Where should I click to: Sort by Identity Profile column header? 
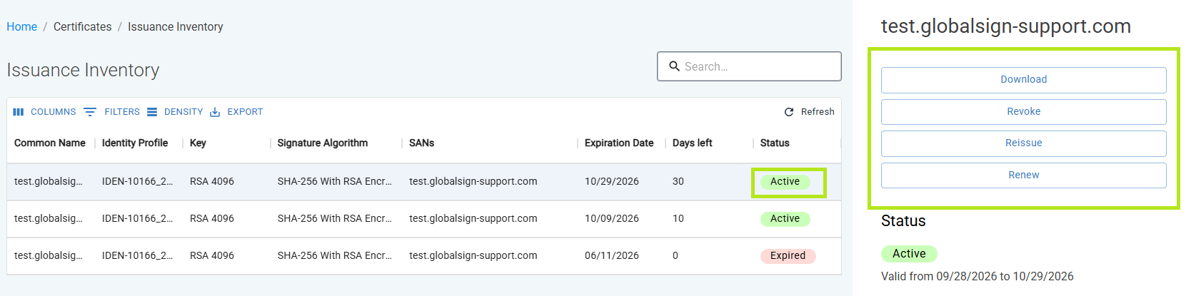click(135, 143)
